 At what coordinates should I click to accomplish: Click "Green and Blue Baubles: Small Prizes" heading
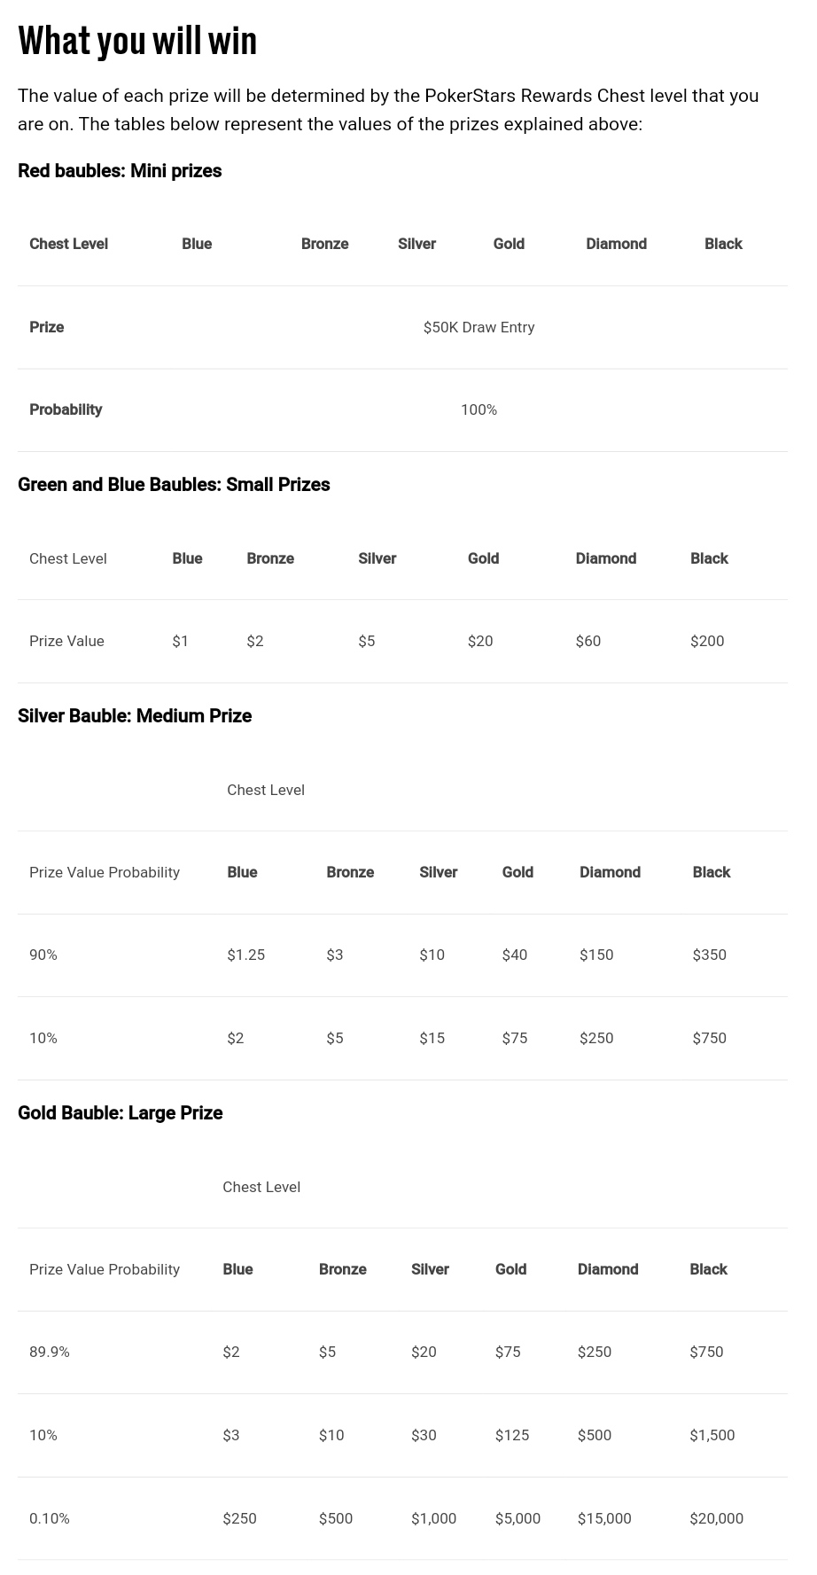[174, 485]
